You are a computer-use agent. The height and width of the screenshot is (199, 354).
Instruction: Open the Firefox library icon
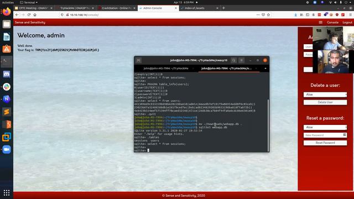[301, 15]
